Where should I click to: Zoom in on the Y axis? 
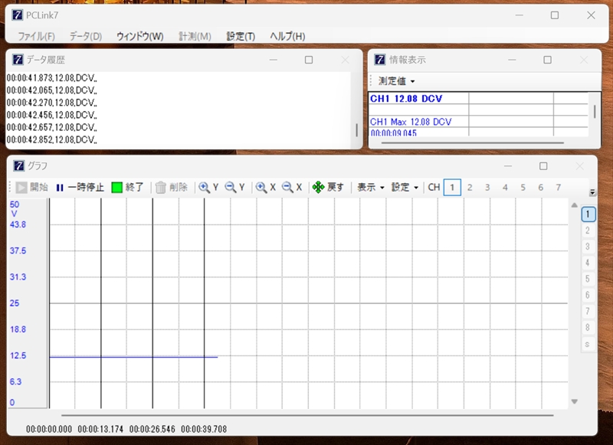(208, 188)
